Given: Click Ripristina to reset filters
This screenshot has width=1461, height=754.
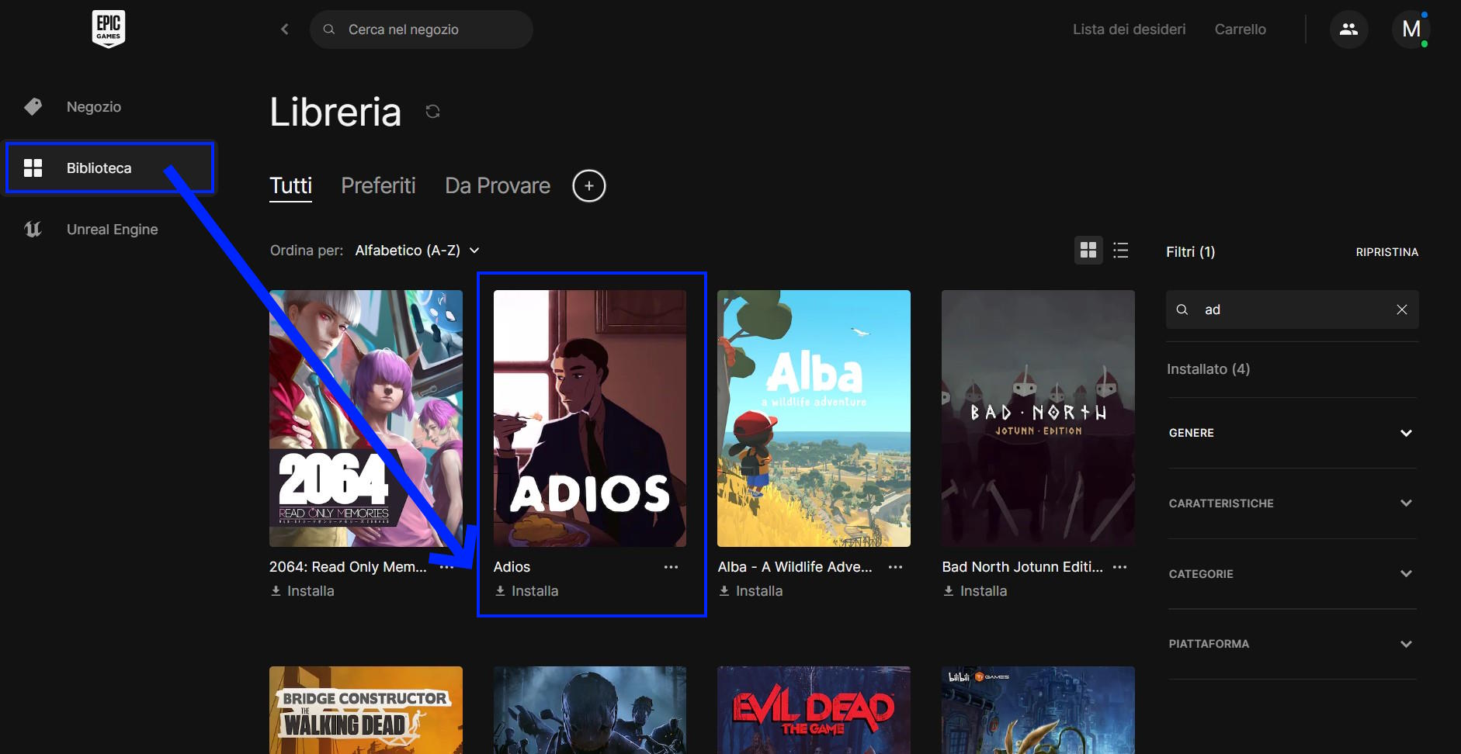Looking at the screenshot, I should 1386,252.
